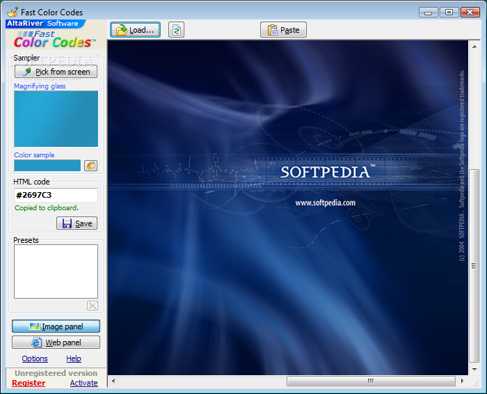Click the Load image button
This screenshot has width=487, height=394.
click(135, 30)
